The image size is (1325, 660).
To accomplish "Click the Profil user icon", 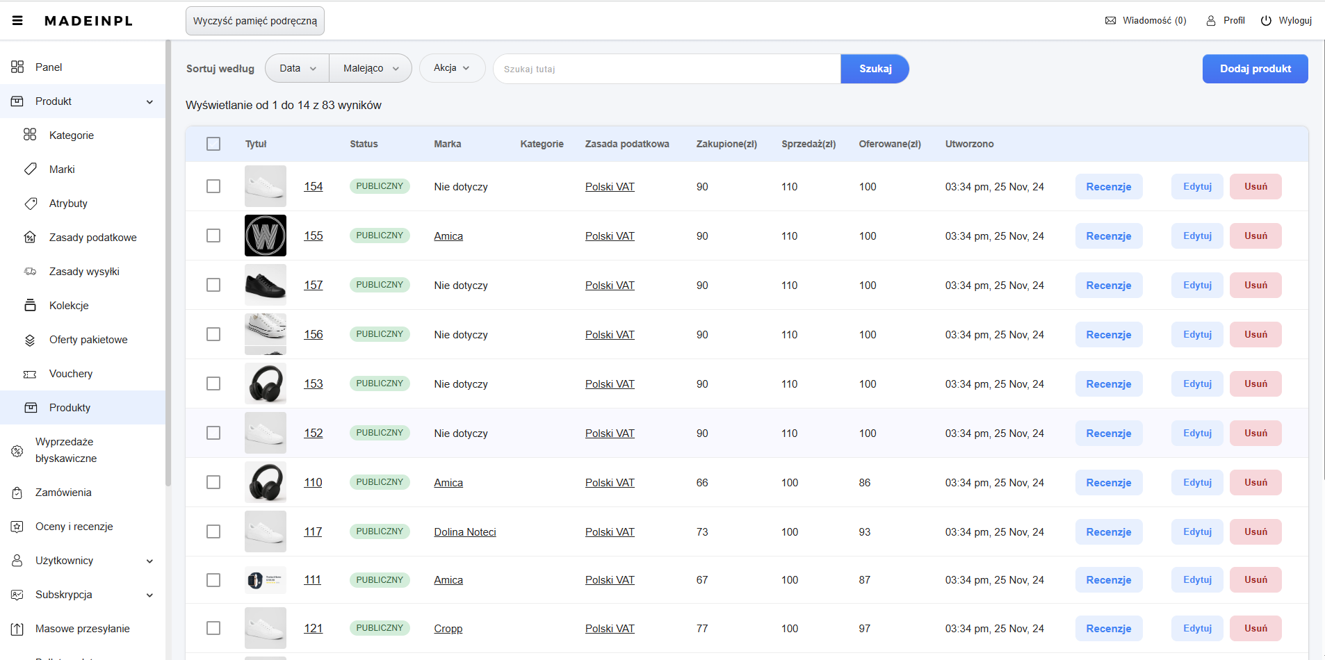I will [1210, 21].
